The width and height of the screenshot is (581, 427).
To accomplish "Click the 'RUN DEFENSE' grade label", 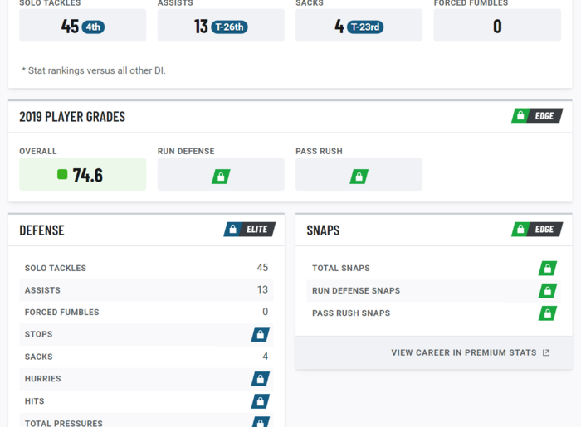I will [x=186, y=152].
